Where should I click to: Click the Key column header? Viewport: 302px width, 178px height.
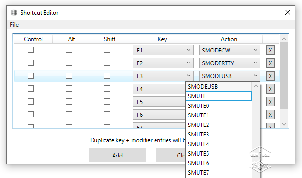[x=162, y=39]
